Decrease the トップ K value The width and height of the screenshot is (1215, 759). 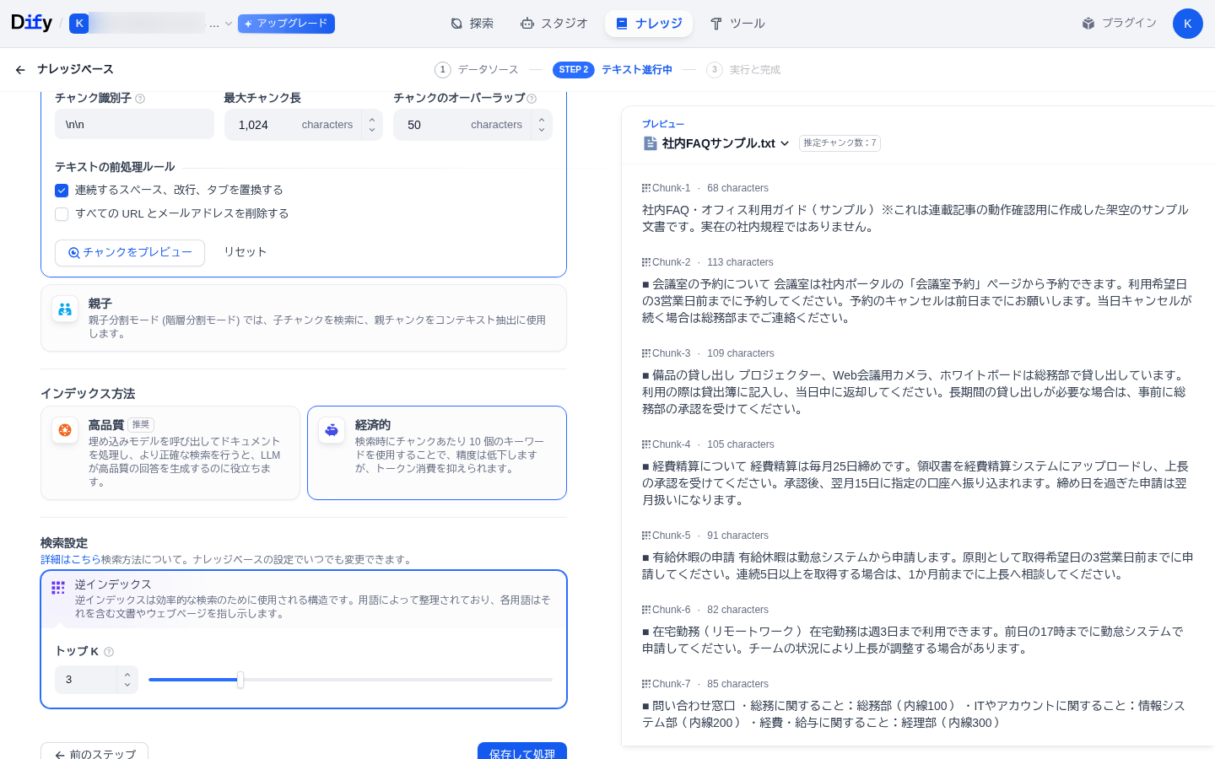coord(127,686)
